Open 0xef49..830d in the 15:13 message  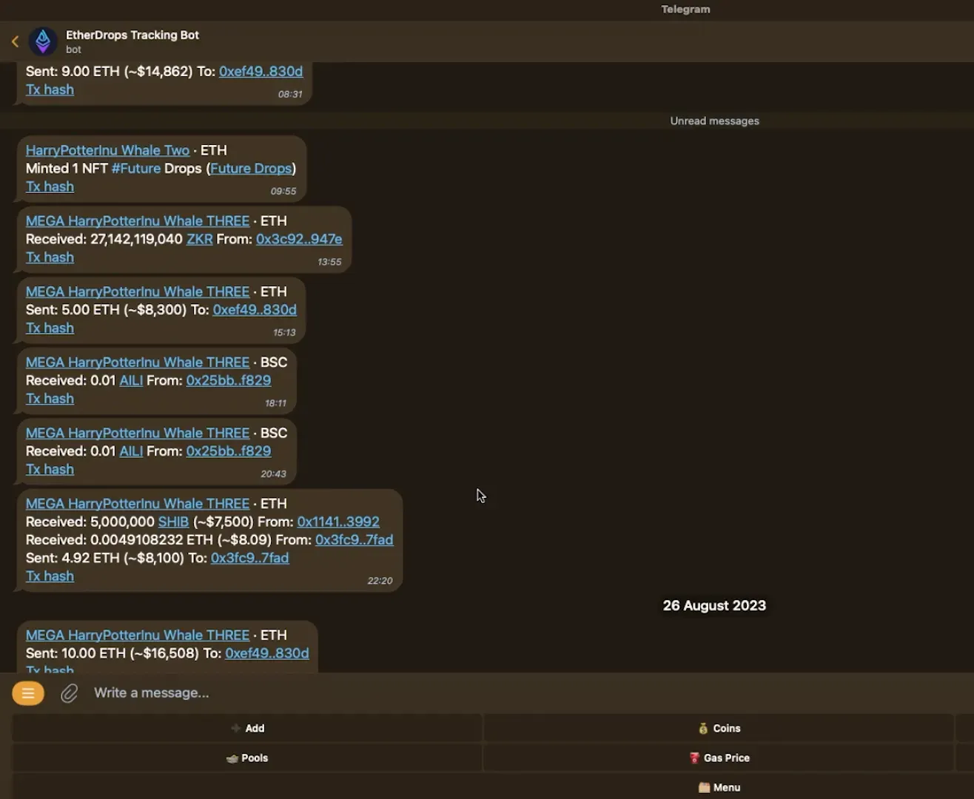click(255, 310)
